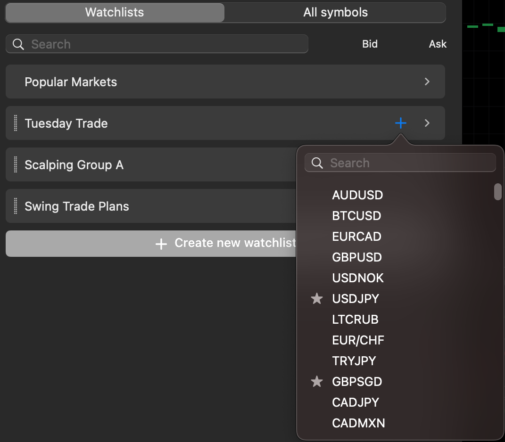Focus the popup symbol Search field
Screen dimensions: 505x442
(400, 163)
